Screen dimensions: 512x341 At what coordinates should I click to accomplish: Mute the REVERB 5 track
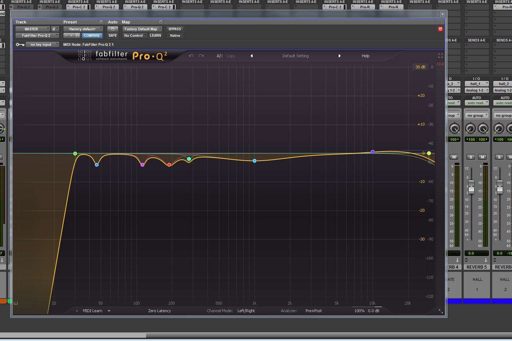pyautogui.click(x=482, y=157)
